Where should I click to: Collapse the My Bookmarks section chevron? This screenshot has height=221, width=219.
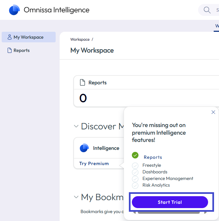tap(76, 197)
